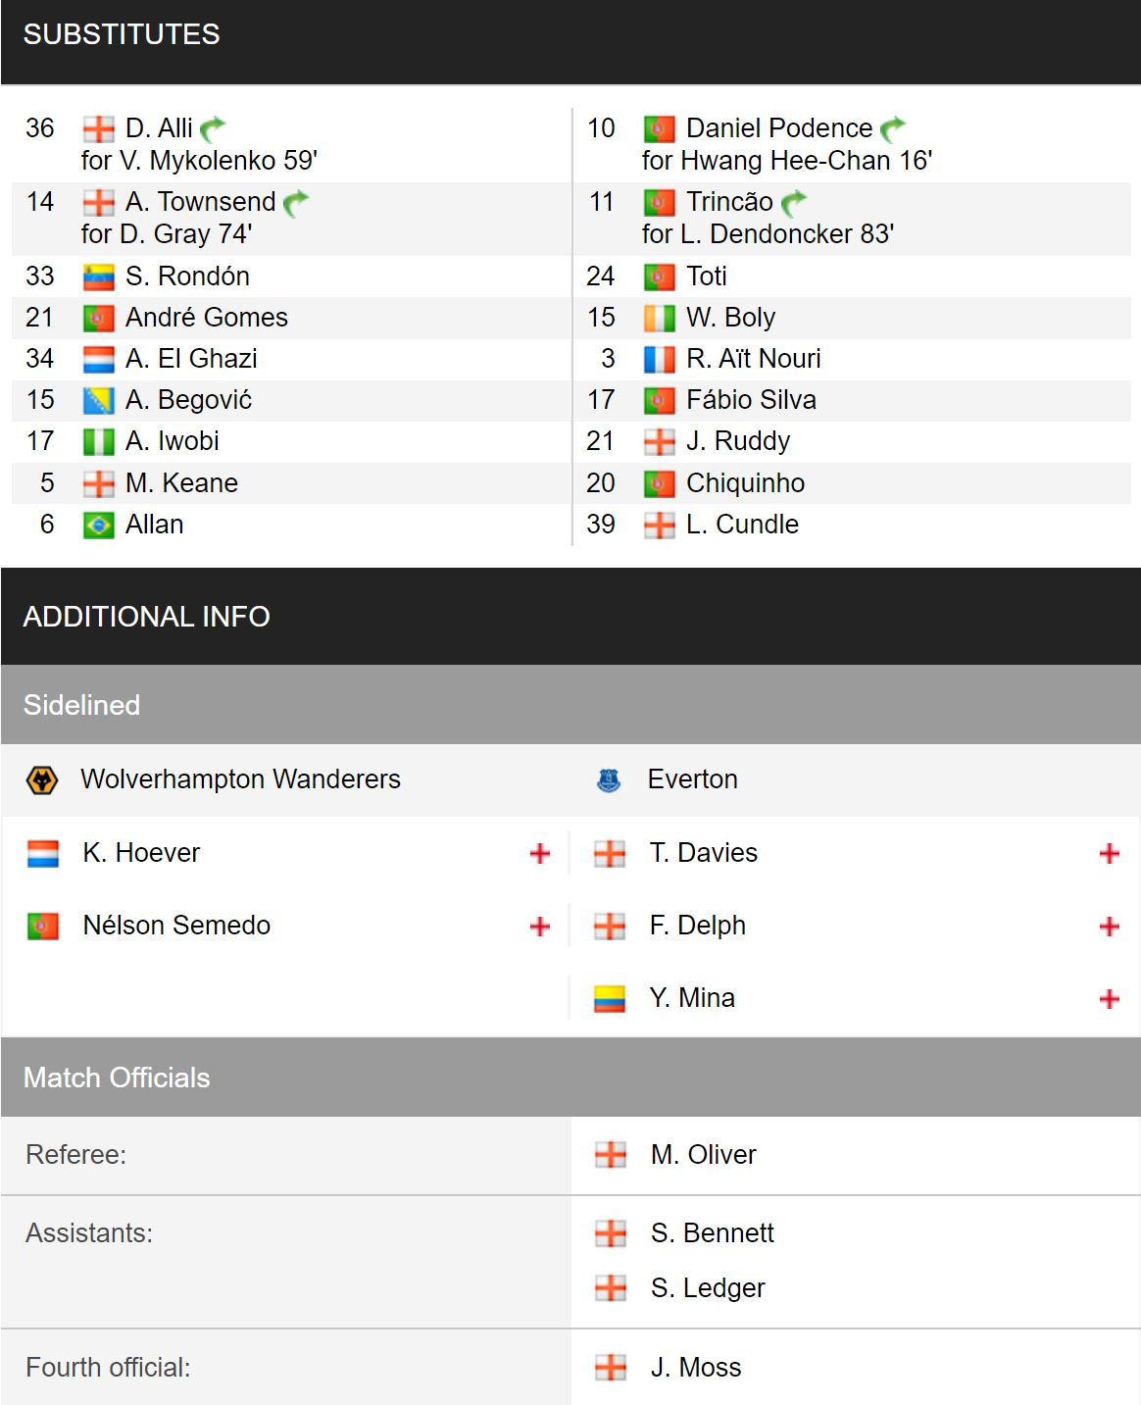The height and width of the screenshot is (1405, 1141).
Task: Click the injury cross beside K. Hoever
Action: (539, 854)
